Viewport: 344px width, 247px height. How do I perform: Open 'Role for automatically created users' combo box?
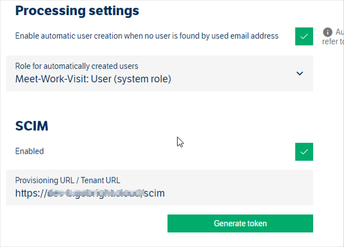(160, 73)
